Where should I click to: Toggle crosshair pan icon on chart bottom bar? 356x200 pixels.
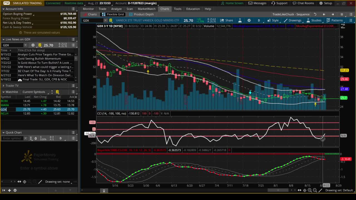pyautogui.click(x=305, y=190)
